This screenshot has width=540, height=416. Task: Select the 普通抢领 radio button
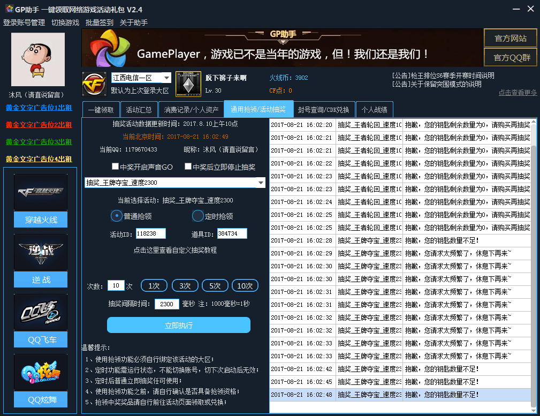coord(117,216)
